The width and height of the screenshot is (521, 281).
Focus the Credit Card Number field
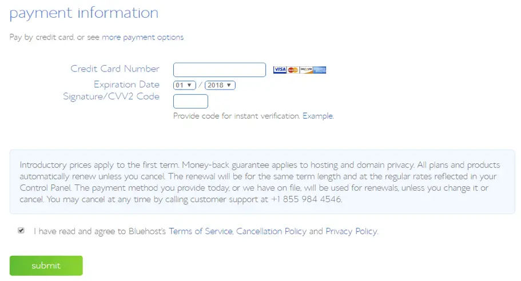point(219,70)
